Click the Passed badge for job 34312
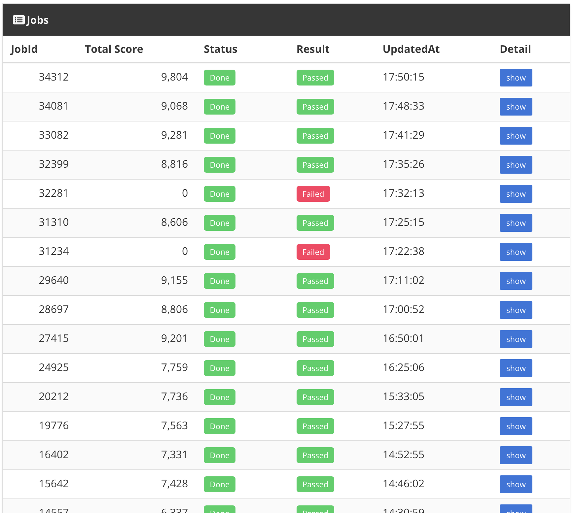Viewport: 574px width, 513px height. (315, 78)
